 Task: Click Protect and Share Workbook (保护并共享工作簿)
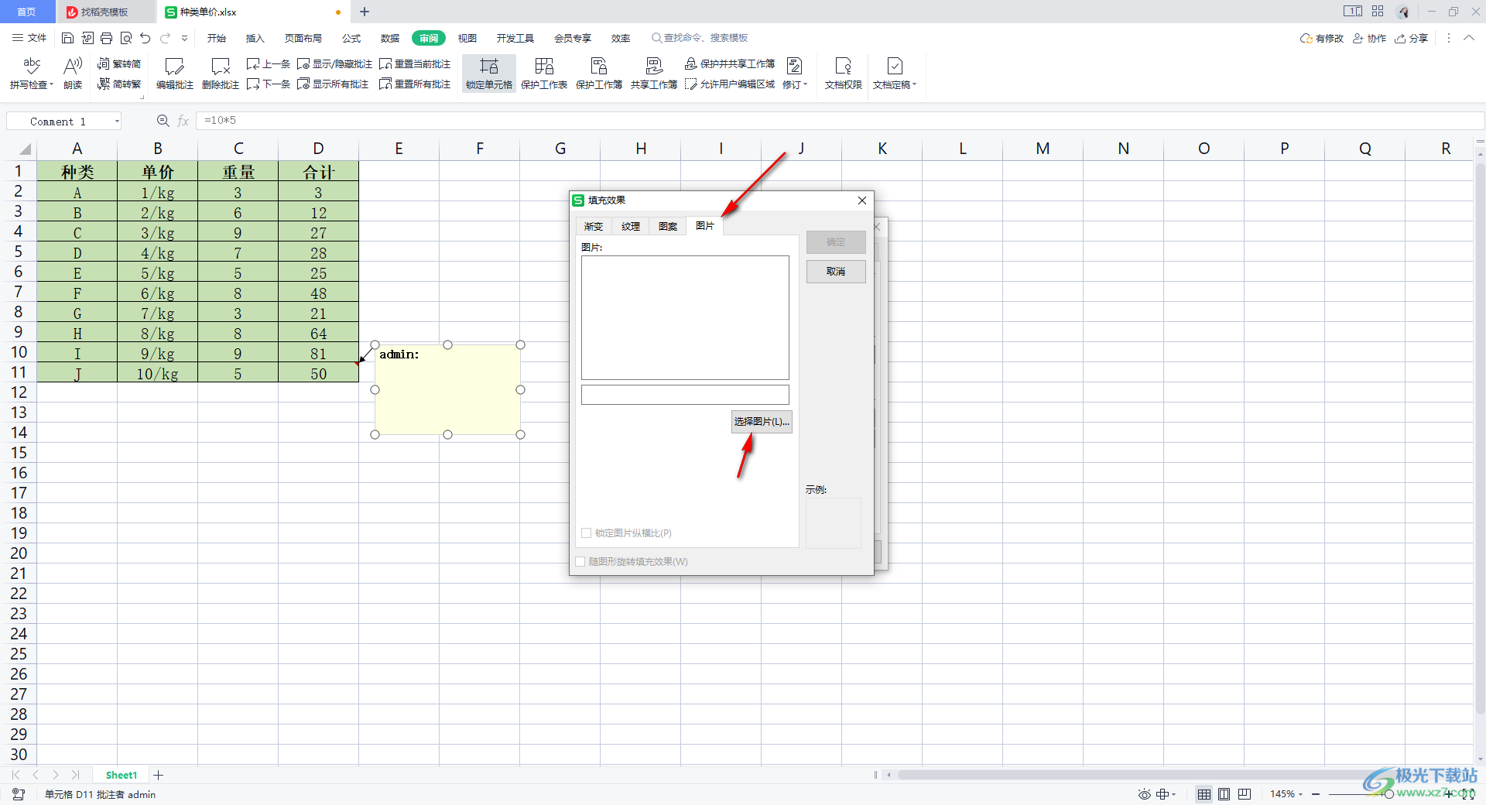[x=730, y=63]
